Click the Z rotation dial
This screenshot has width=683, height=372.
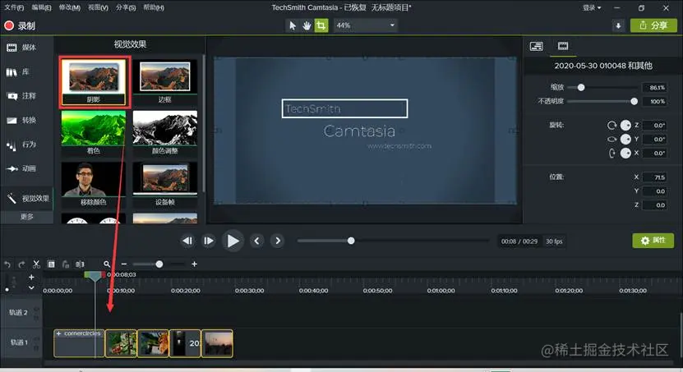pos(625,126)
